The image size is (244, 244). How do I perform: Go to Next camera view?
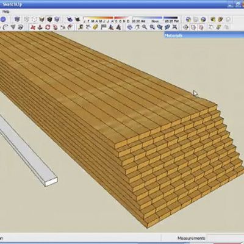pos(167,27)
